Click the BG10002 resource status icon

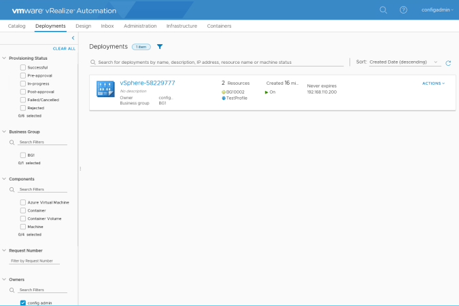[224, 92]
